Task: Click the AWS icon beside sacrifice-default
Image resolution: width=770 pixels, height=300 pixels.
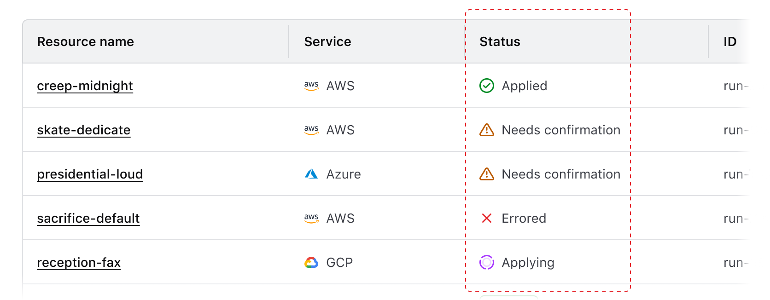Action: tap(311, 218)
